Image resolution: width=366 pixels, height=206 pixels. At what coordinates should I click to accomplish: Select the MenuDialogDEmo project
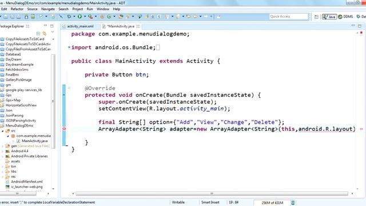point(19,126)
